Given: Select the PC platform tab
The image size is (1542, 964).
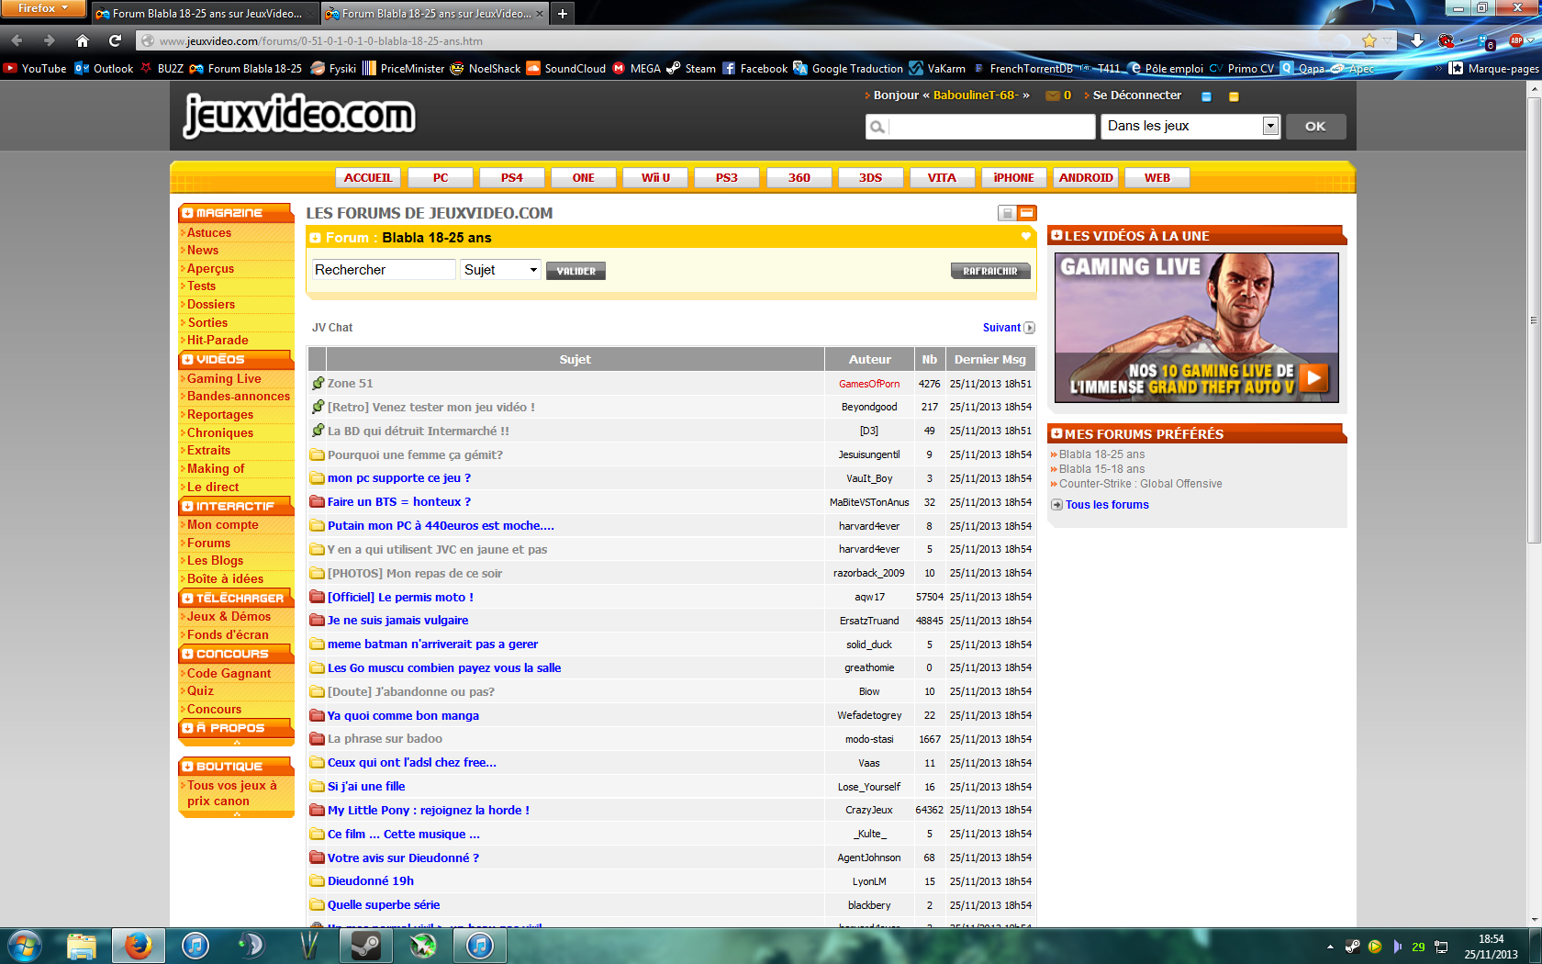Looking at the screenshot, I should click(441, 177).
